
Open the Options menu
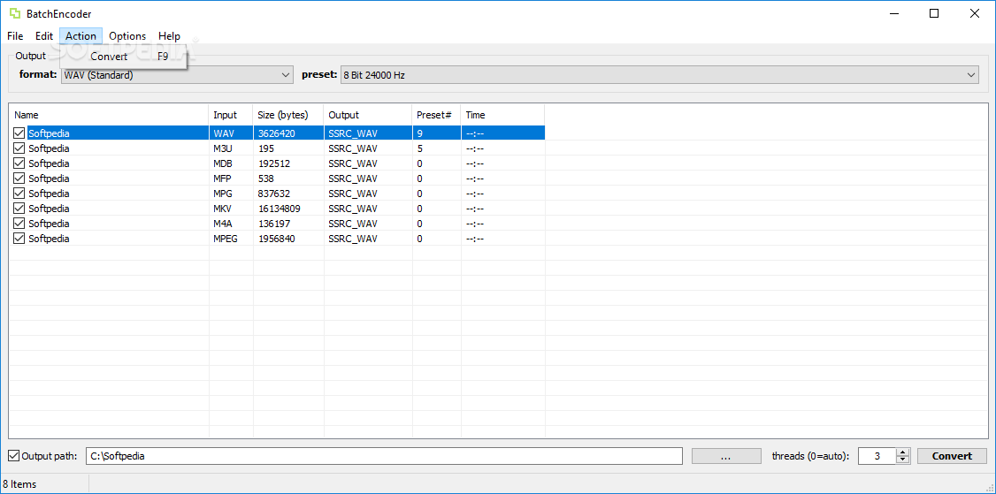coord(127,36)
